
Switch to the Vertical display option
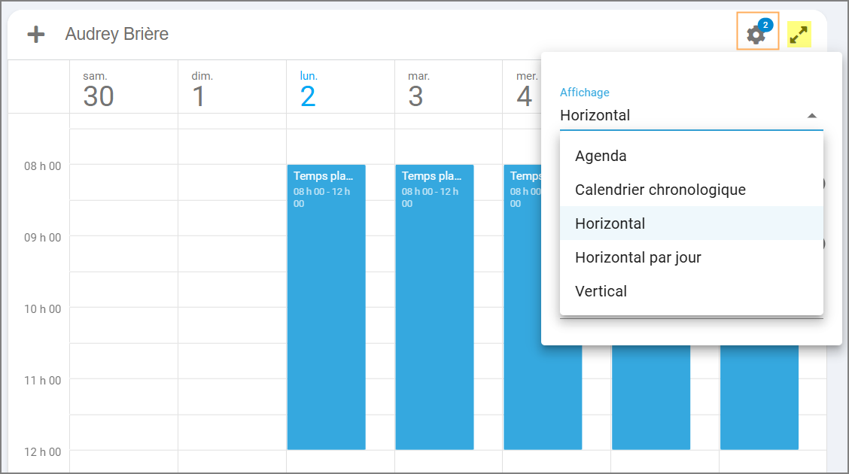(601, 291)
